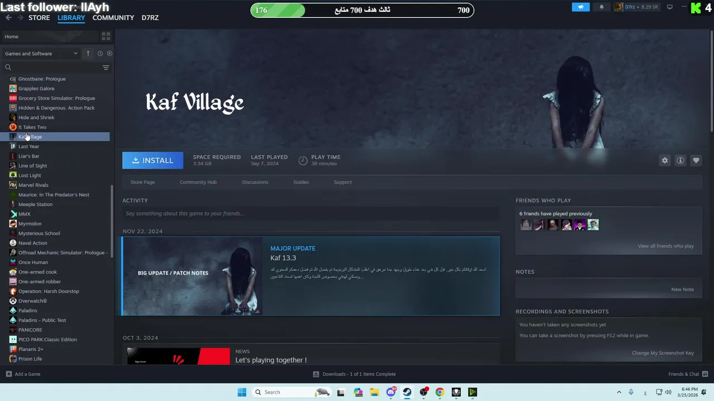Click the last friend avatar in Friends Who Play
Image resolution: width=714 pixels, height=401 pixels.
click(593, 225)
